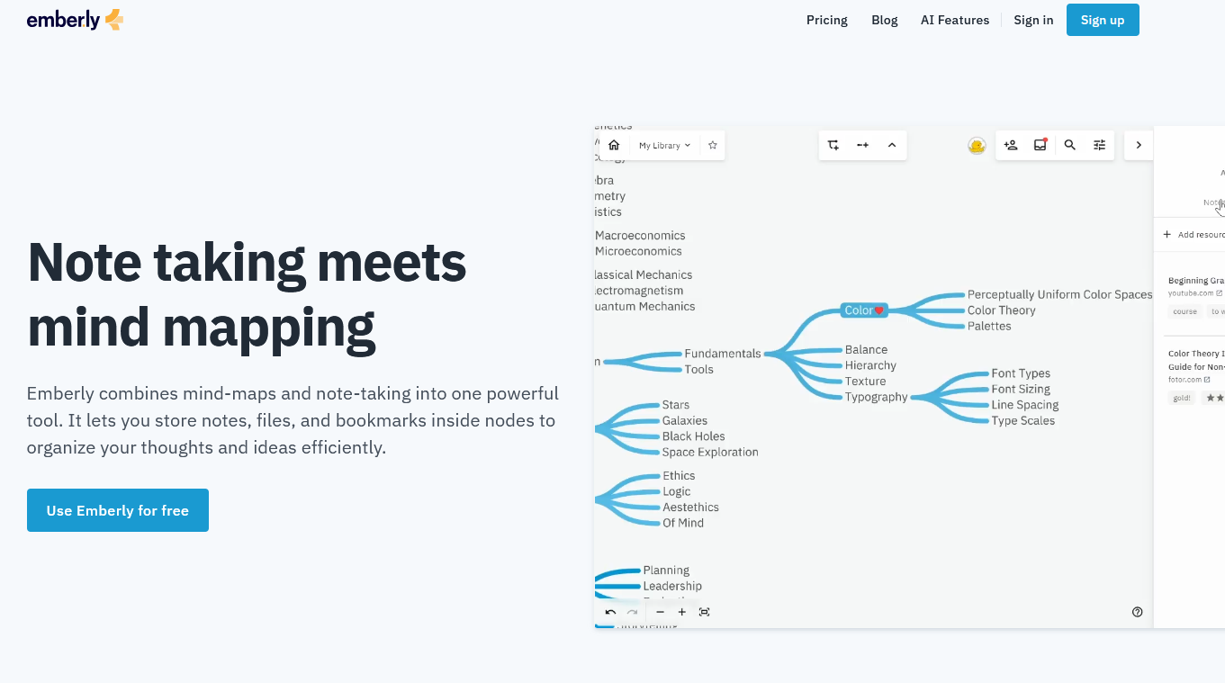Open the My Library dropdown
The height and width of the screenshot is (683, 1225).
click(664, 145)
